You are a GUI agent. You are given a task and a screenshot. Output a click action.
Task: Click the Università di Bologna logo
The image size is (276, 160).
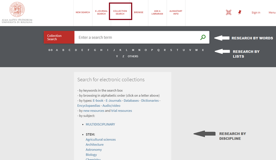tap(17, 12)
